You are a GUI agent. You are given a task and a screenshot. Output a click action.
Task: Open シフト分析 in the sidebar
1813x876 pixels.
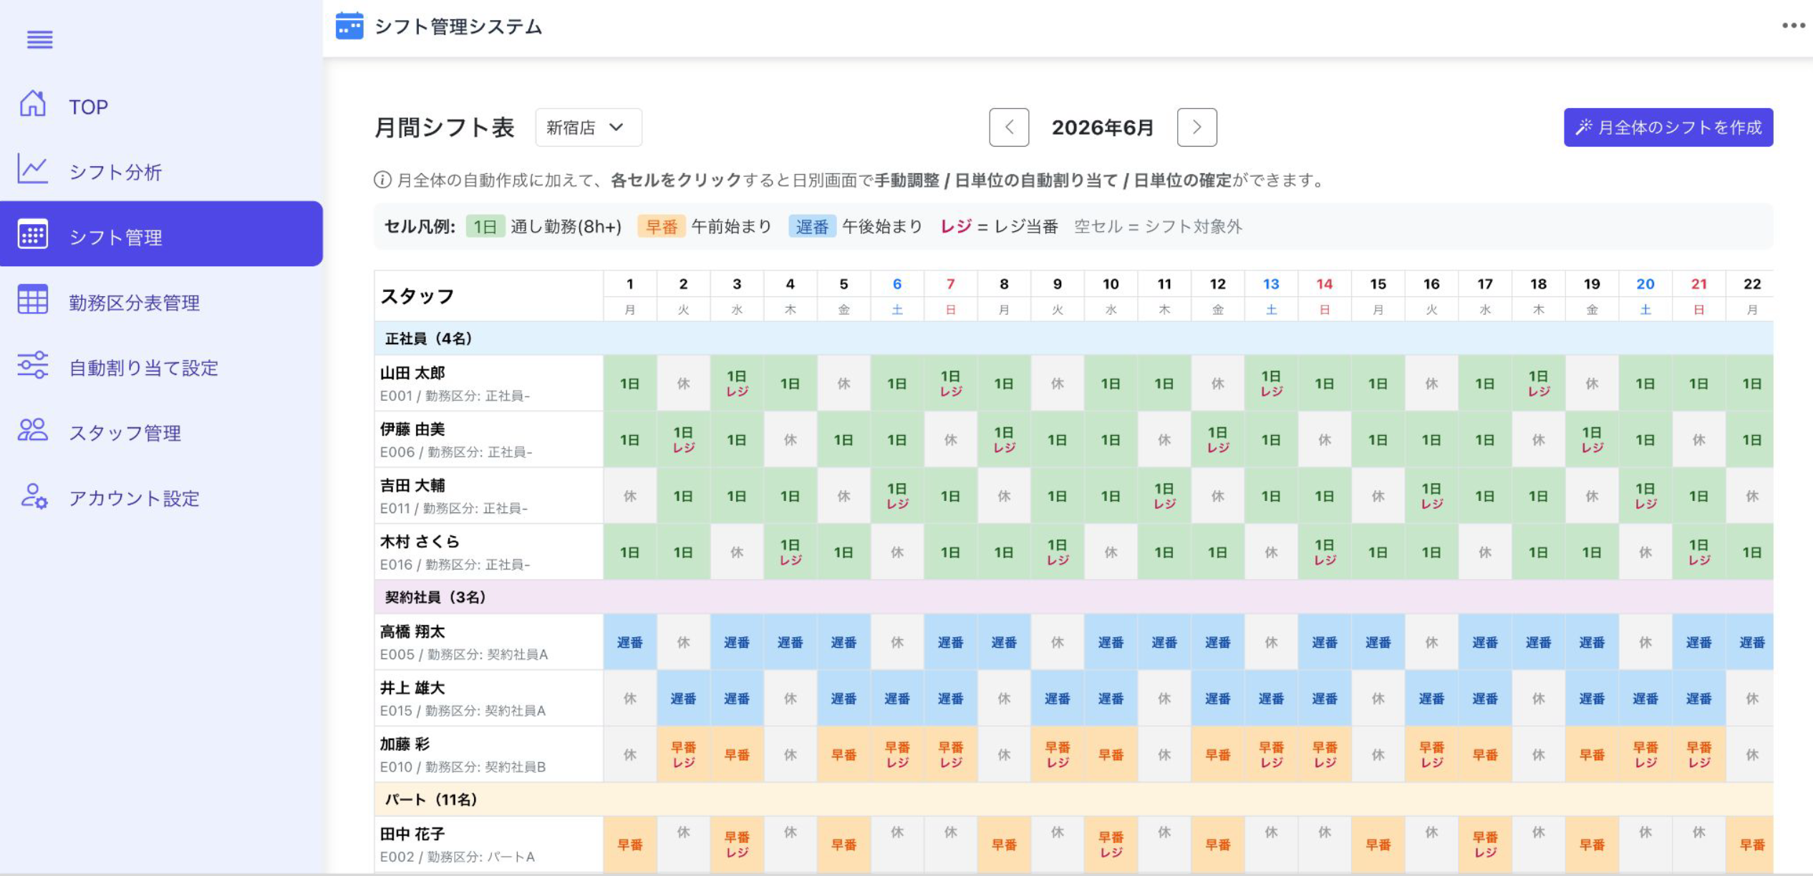click(161, 171)
